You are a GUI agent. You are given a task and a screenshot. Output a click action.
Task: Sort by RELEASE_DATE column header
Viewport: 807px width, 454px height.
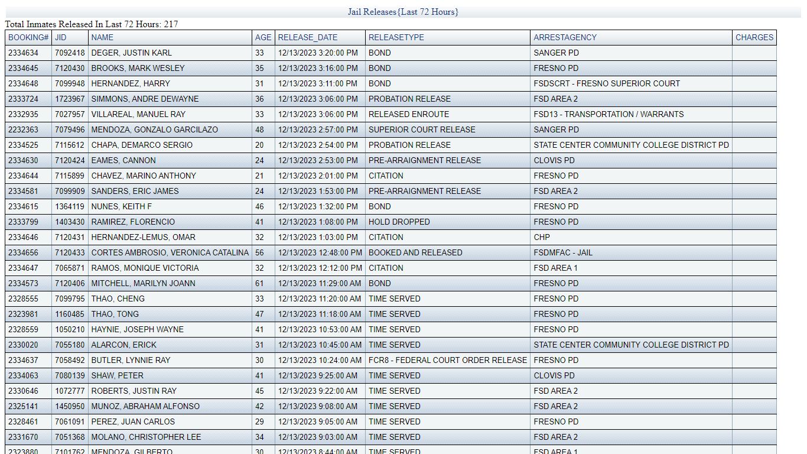[x=308, y=37]
